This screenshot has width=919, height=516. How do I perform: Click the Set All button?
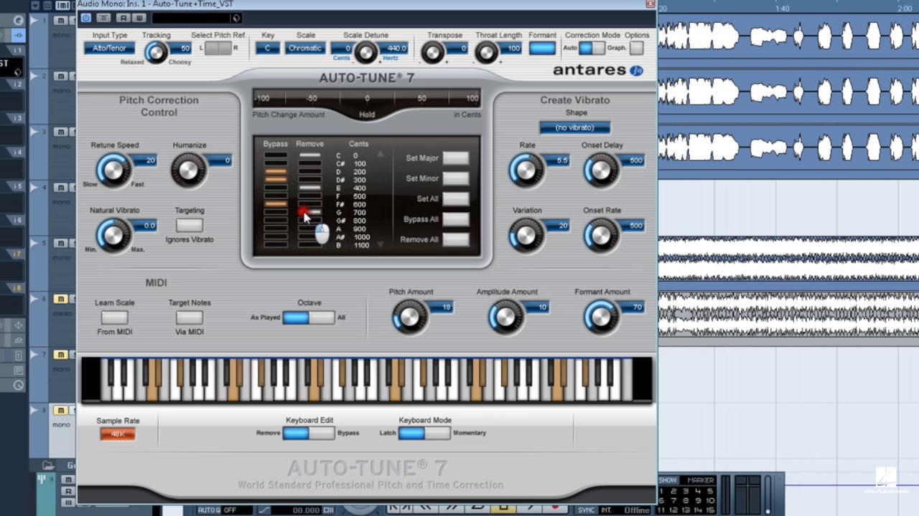(x=455, y=199)
